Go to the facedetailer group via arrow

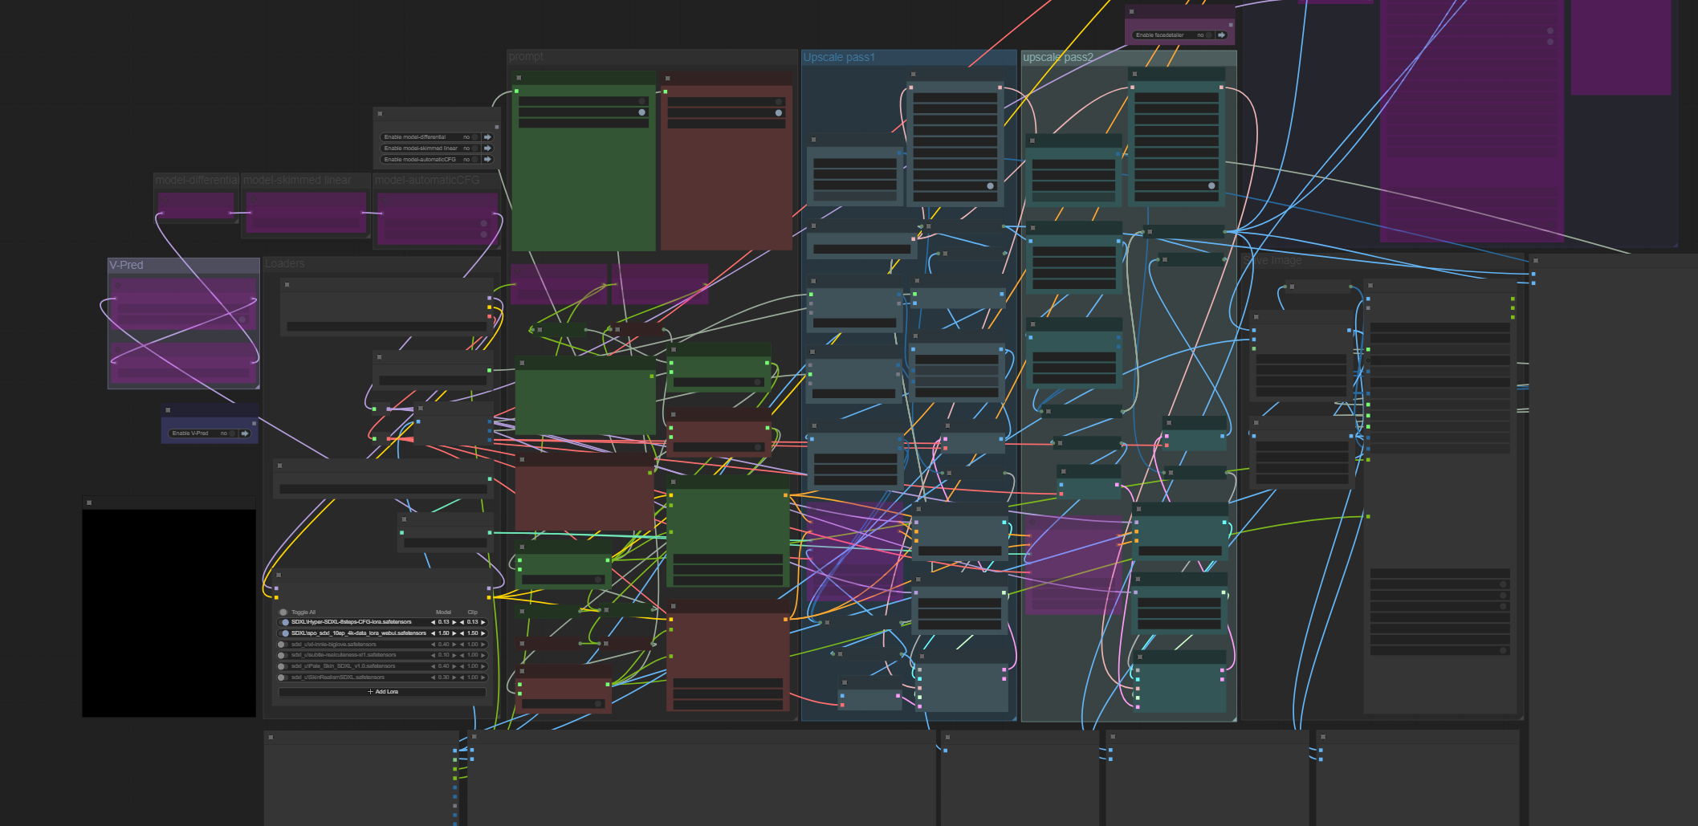[1221, 35]
